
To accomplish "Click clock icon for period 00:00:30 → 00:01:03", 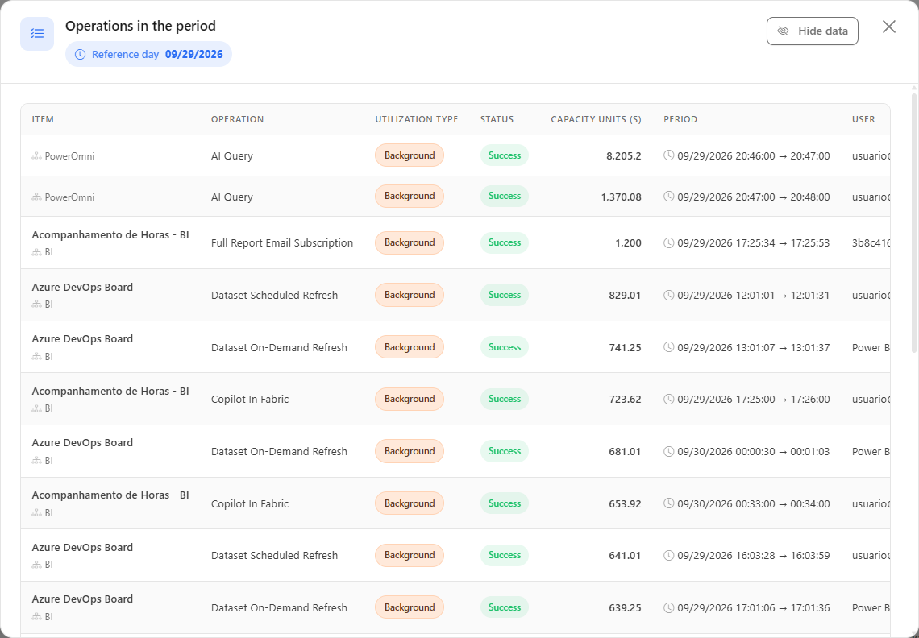I will click(669, 451).
